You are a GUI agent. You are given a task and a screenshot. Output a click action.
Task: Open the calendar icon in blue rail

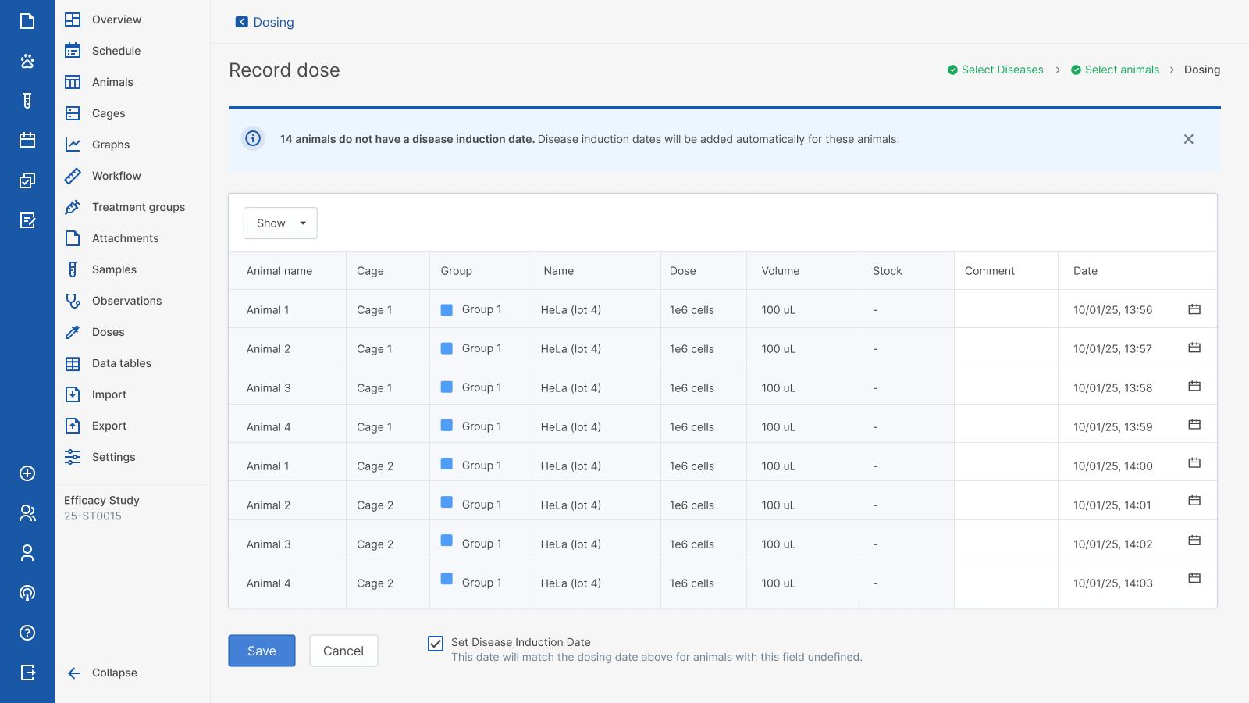pos(27,140)
